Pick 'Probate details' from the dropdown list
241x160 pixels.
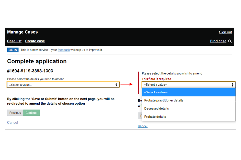click(155, 117)
